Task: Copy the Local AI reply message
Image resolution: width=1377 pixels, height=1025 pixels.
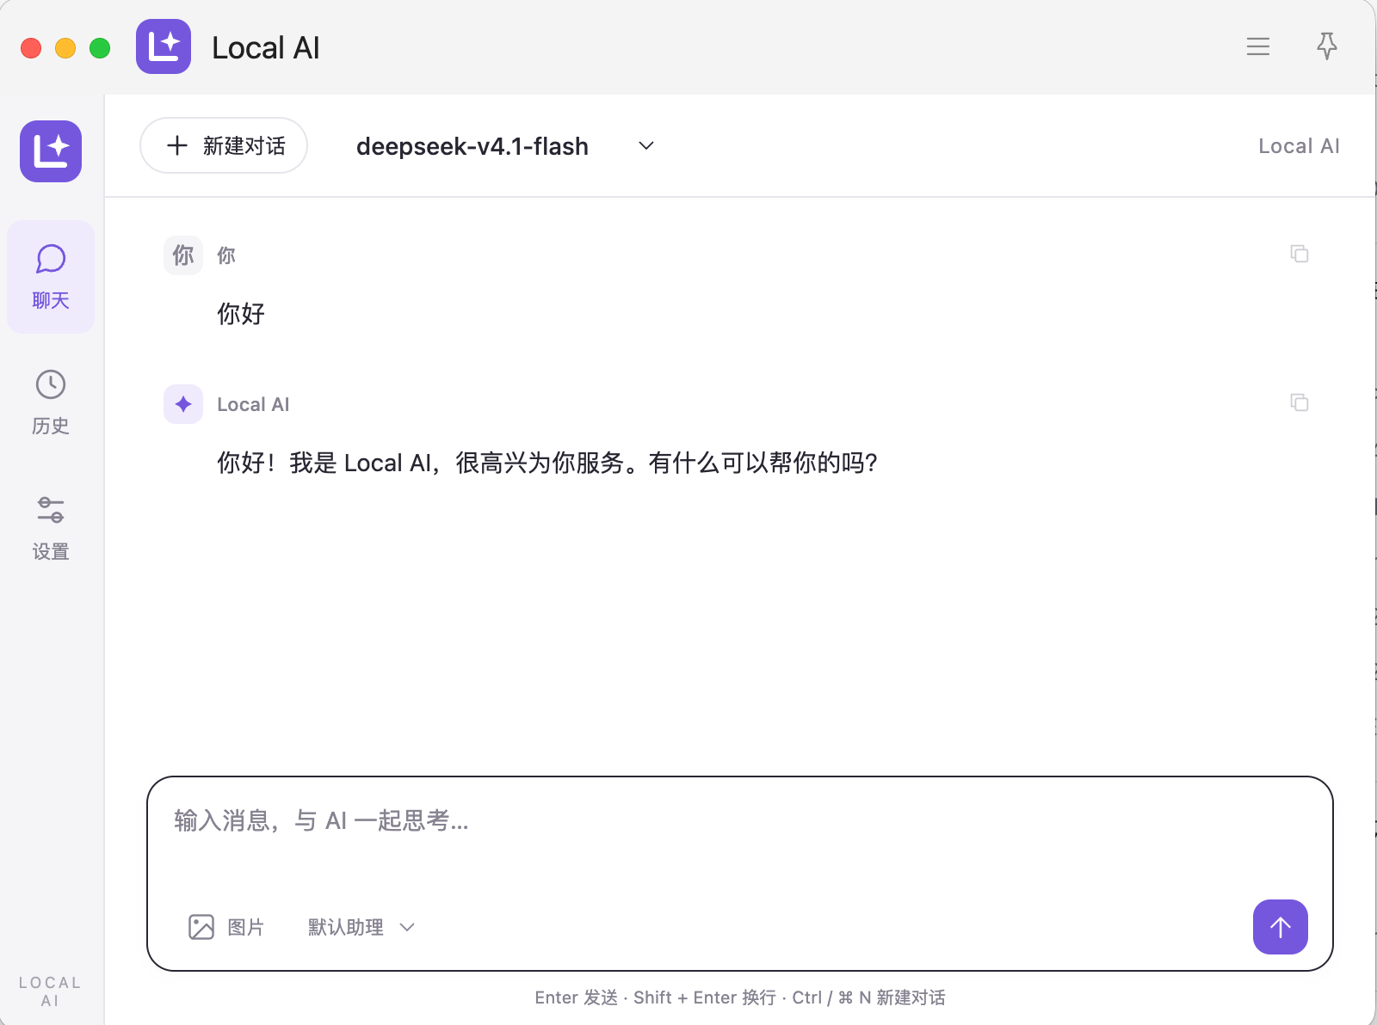Action: (1300, 402)
